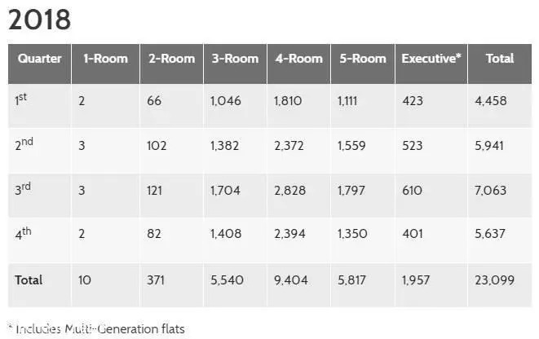Select the 4-Room total value 9,404

291,280
